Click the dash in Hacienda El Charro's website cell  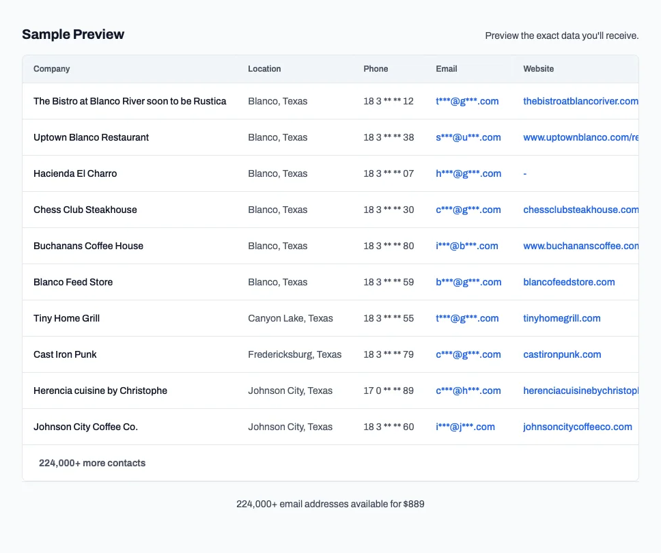pos(525,173)
